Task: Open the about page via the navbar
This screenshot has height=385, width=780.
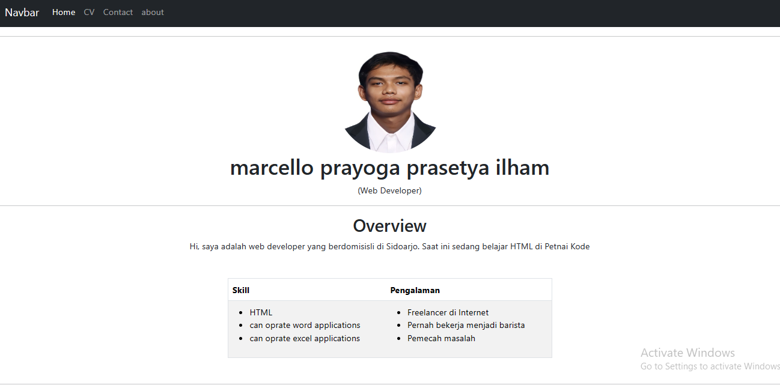Action: [152, 12]
